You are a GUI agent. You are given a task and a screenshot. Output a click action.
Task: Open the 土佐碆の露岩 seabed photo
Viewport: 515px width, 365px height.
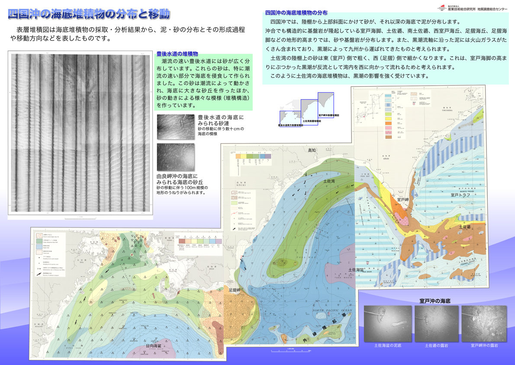pos(437,323)
